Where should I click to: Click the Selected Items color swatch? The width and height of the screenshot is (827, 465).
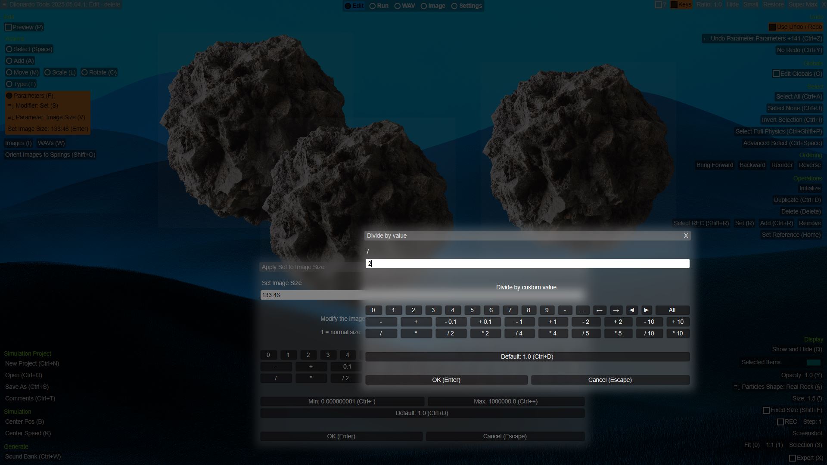click(813, 363)
